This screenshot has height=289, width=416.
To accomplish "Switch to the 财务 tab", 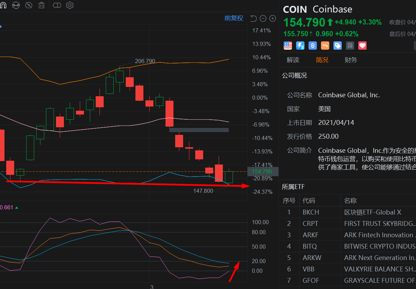I will [x=351, y=60].
